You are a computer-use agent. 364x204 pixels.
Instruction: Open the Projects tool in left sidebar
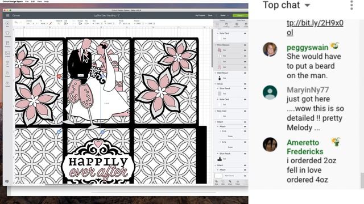point(7,44)
